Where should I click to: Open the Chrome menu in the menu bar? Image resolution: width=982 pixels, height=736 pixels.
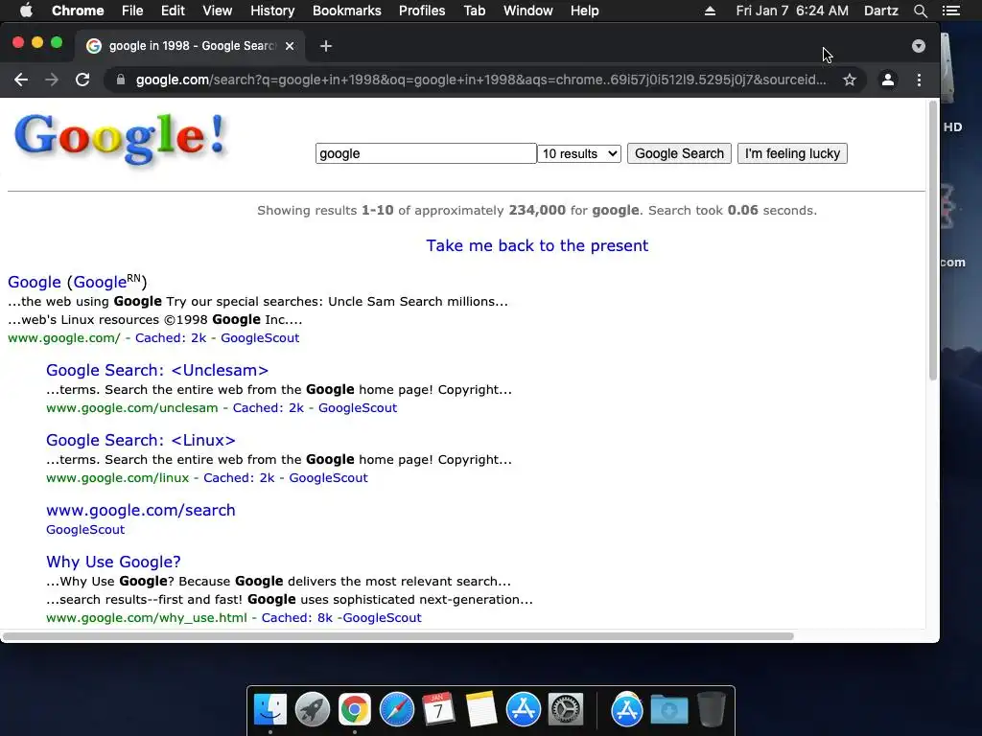point(78,11)
